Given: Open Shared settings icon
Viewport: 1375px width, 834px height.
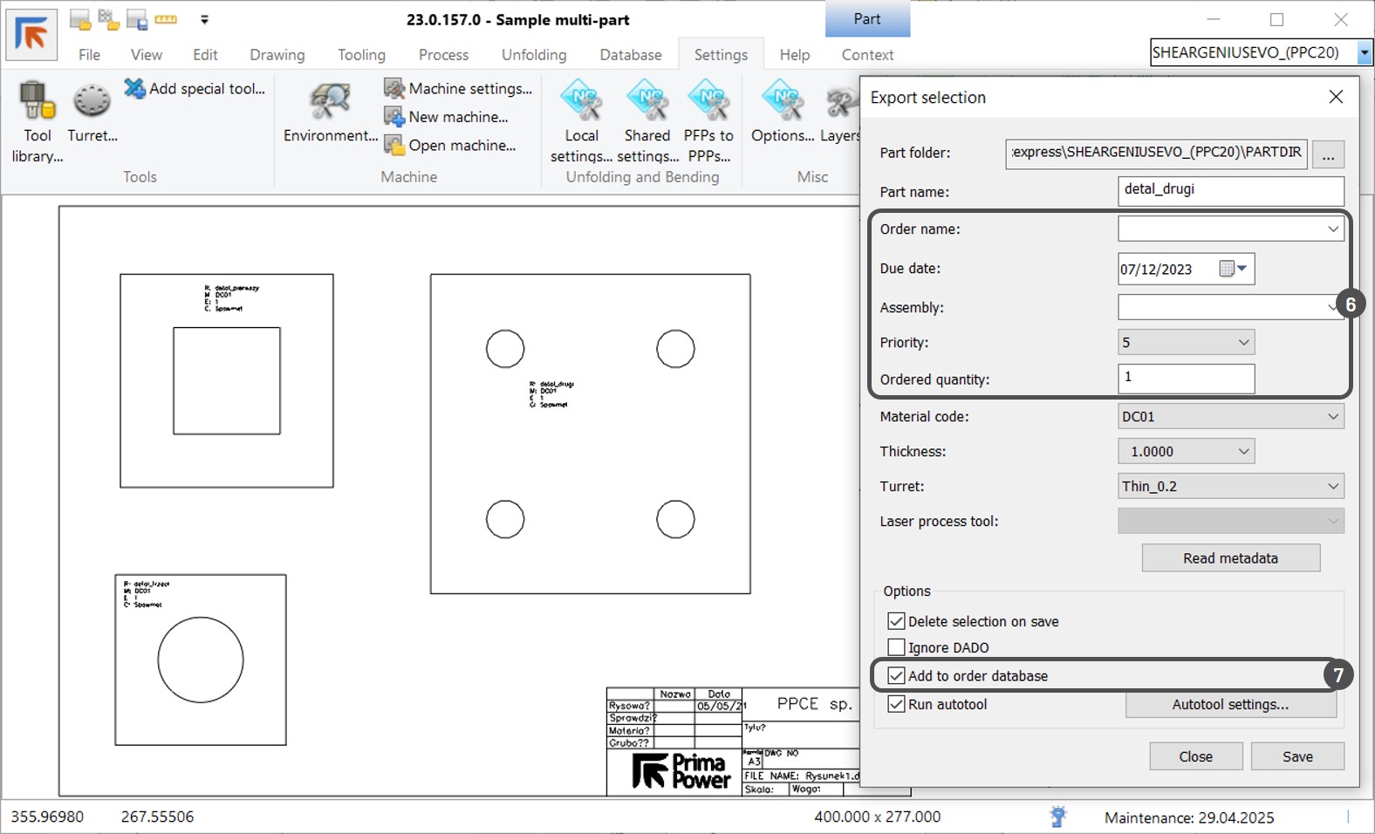Looking at the screenshot, I should (x=647, y=102).
